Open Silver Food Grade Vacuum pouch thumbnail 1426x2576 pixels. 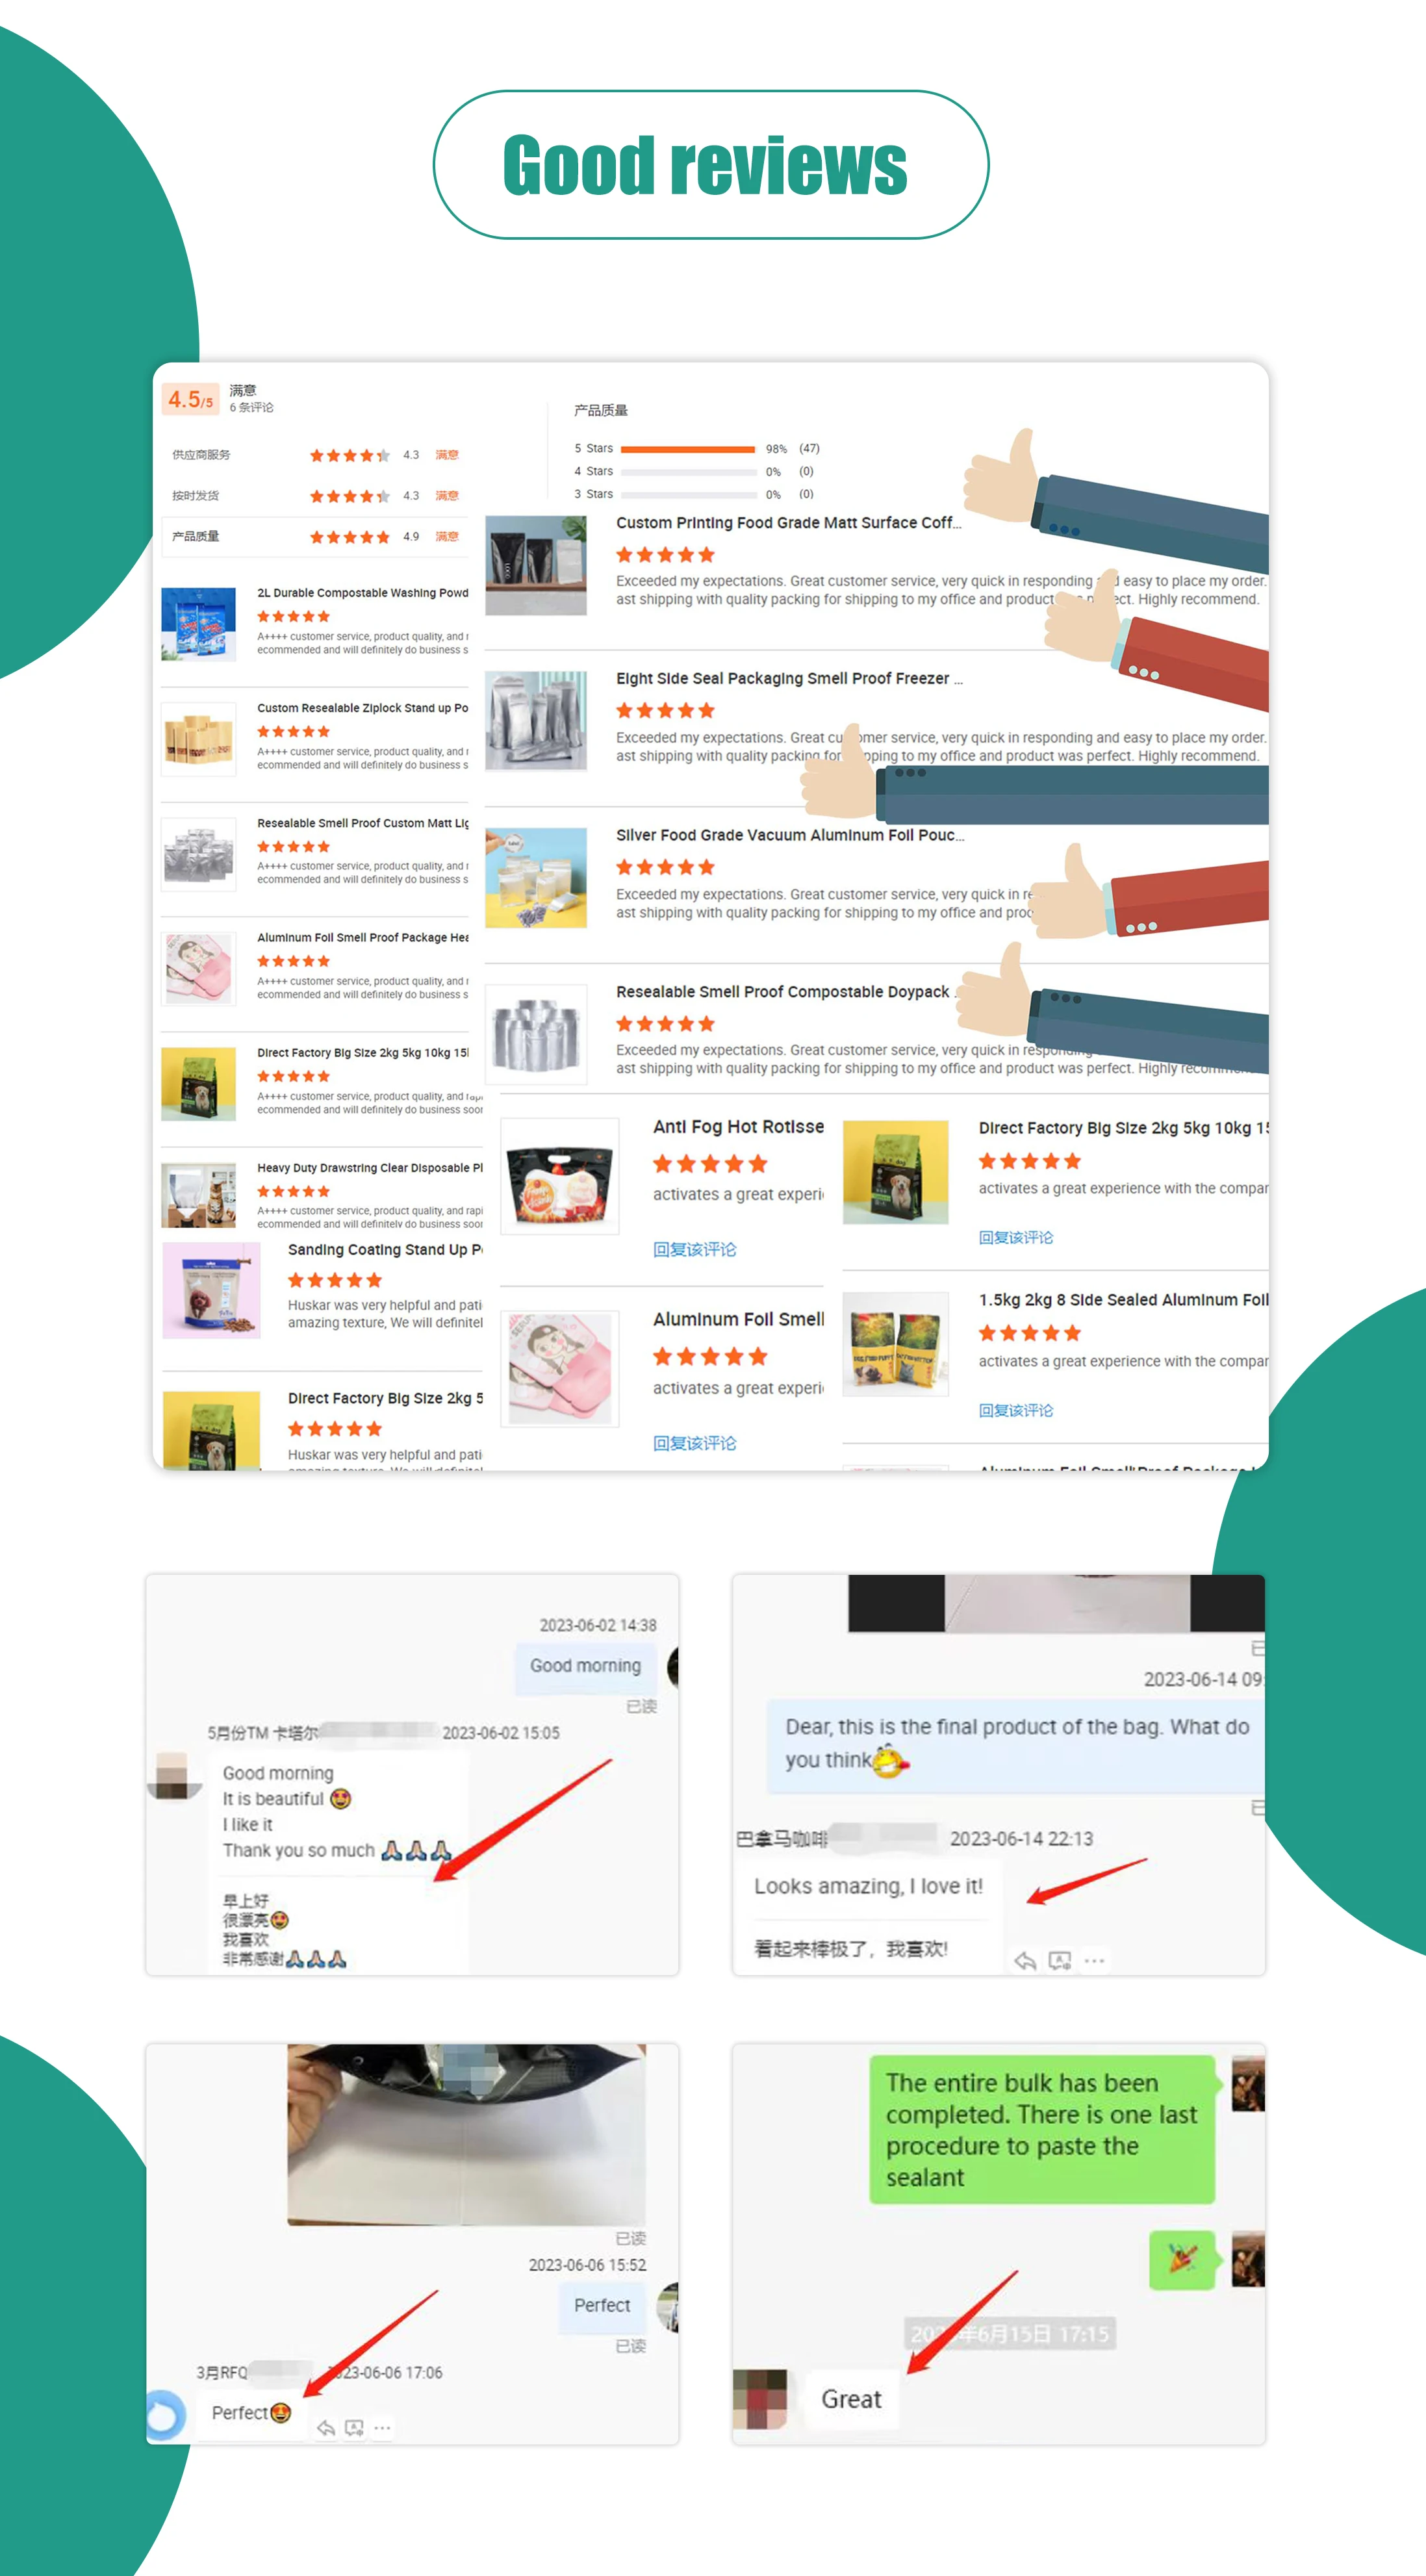pos(536,878)
